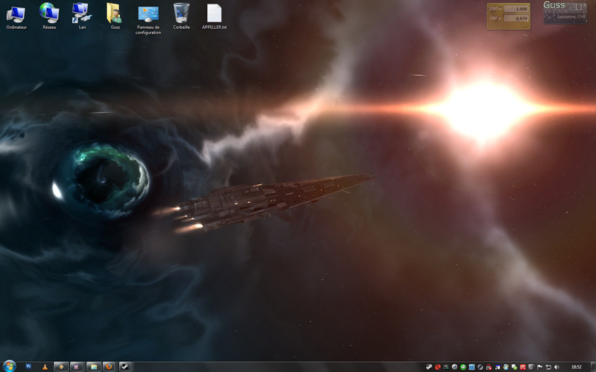The height and width of the screenshot is (372, 596).
Task: Open the Windows Start menu
Action: 9,366
